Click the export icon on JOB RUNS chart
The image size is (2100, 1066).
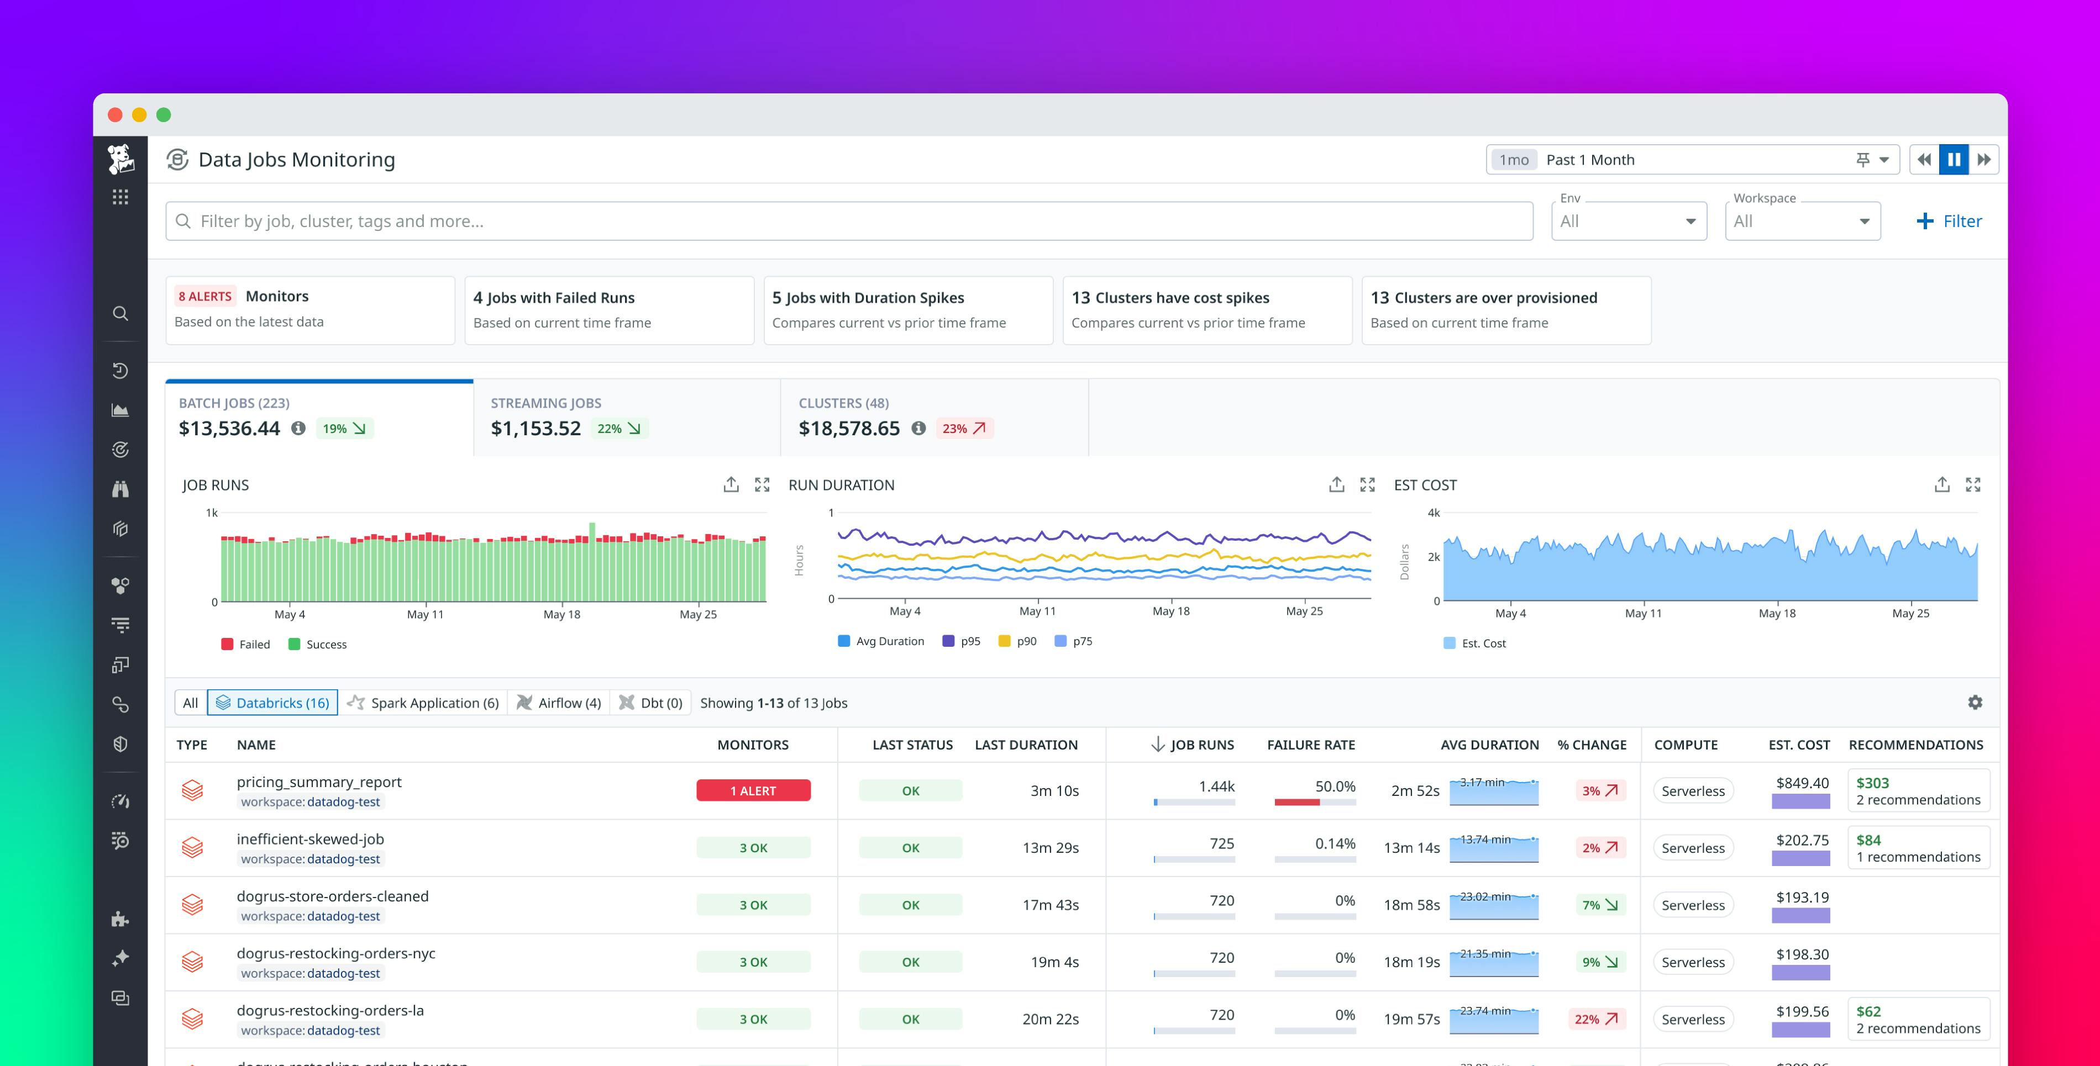(731, 484)
